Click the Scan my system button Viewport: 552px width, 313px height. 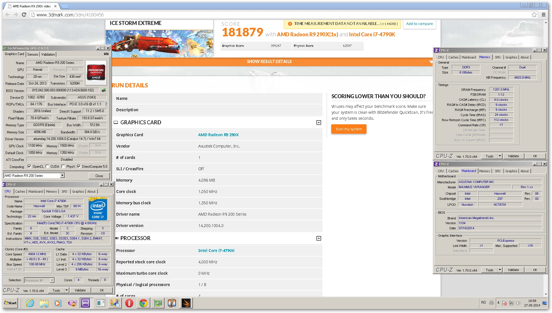pyautogui.click(x=349, y=129)
